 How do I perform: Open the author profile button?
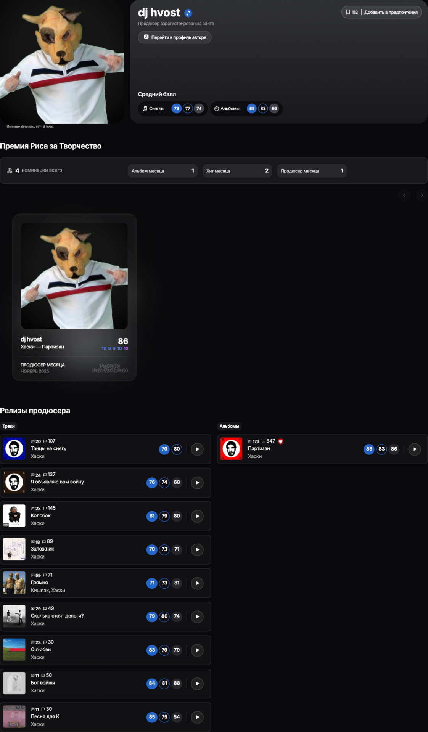175,37
